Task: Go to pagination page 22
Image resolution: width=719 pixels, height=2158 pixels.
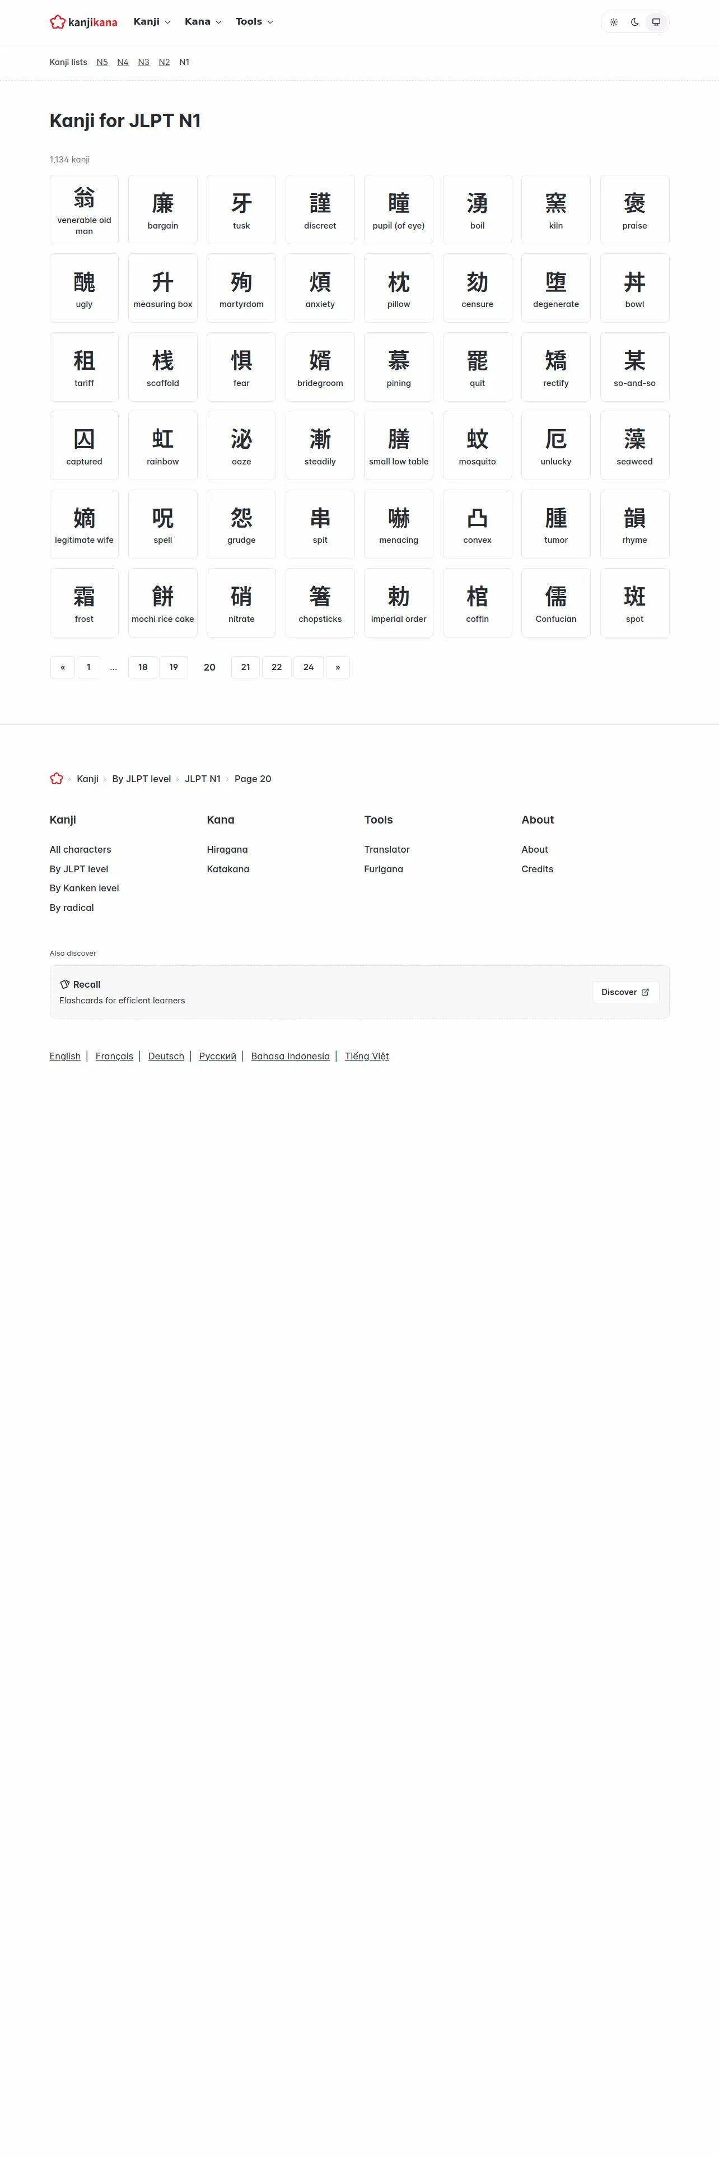Action: pyautogui.click(x=277, y=668)
